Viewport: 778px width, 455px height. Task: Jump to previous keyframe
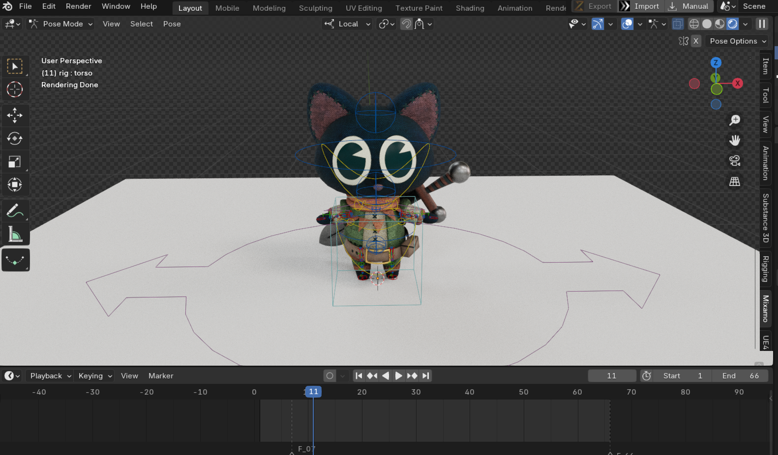coord(372,376)
